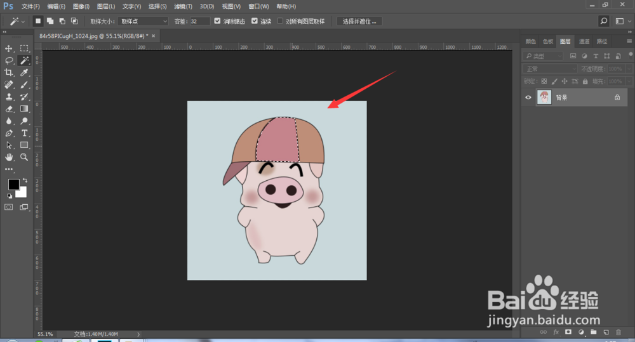
Task: Create a new layer group
Action: click(x=593, y=332)
